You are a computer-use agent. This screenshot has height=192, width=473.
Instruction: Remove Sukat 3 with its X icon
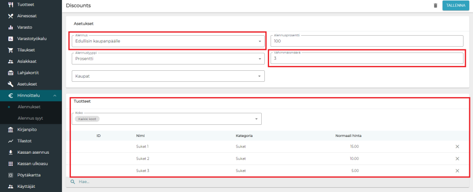click(457, 170)
